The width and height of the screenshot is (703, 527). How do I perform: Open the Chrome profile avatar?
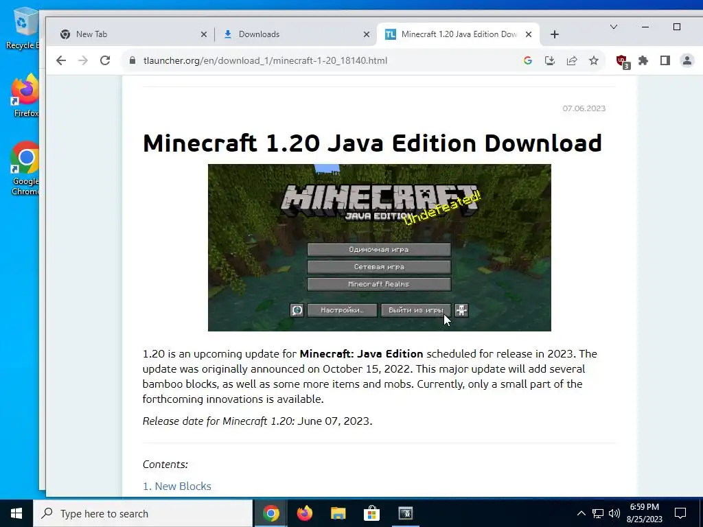click(687, 60)
